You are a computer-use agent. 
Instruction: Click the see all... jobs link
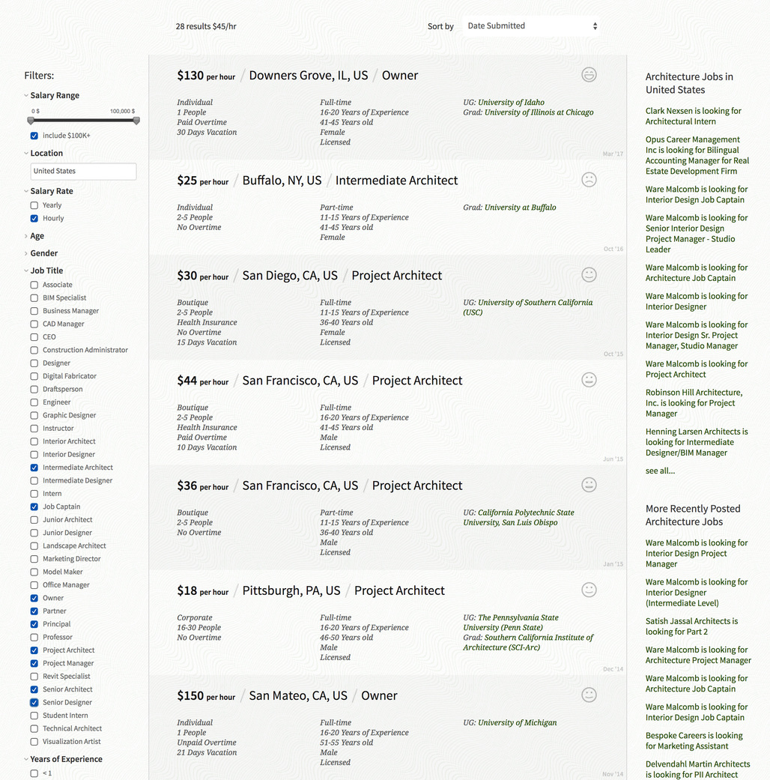(x=660, y=471)
